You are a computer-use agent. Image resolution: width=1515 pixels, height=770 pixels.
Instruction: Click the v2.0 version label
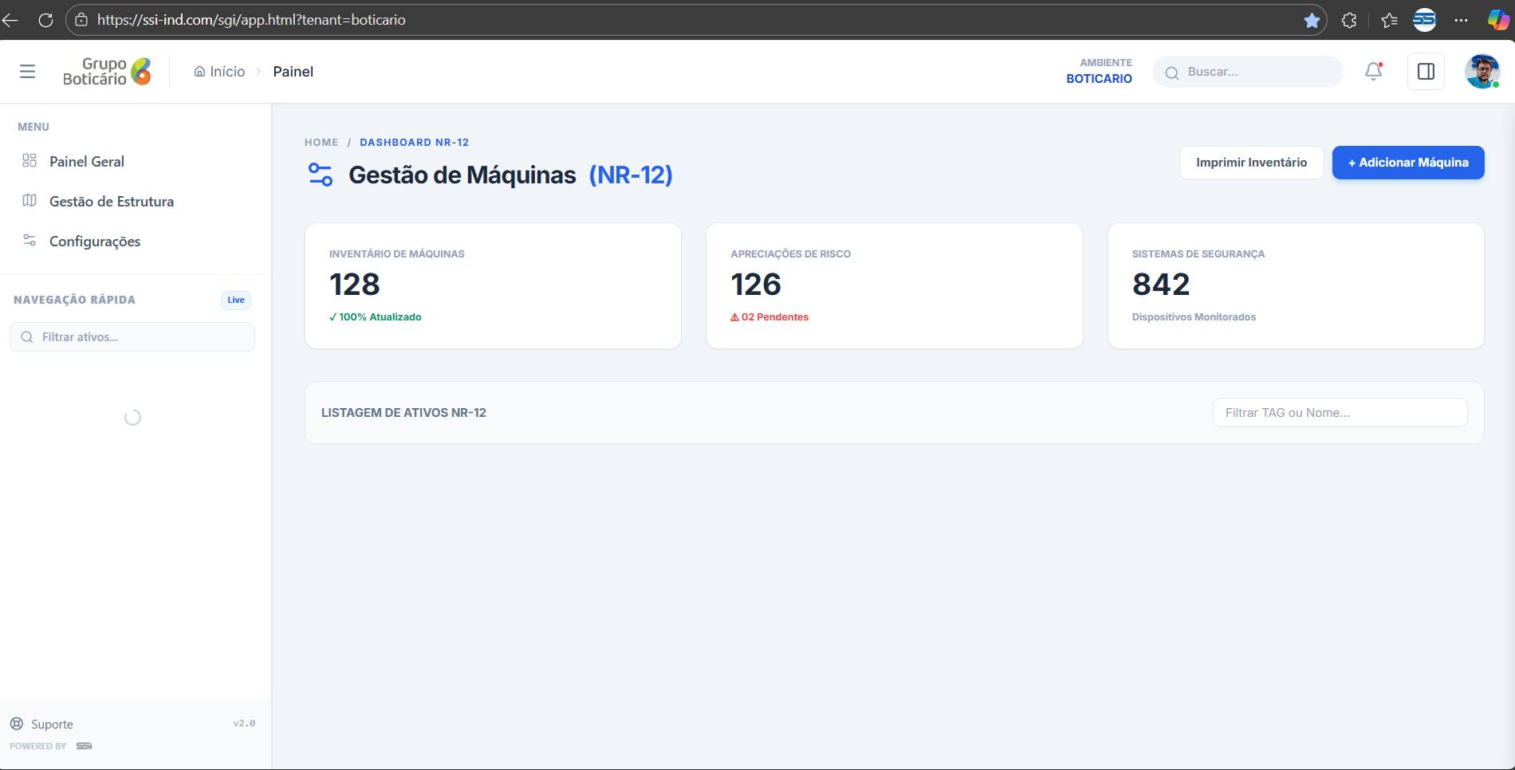click(244, 724)
